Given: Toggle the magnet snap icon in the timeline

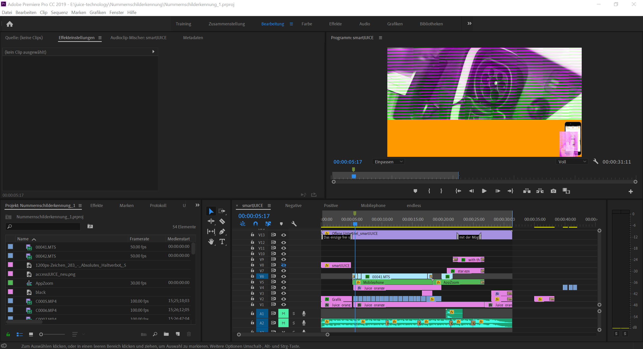Looking at the screenshot, I should pos(255,224).
